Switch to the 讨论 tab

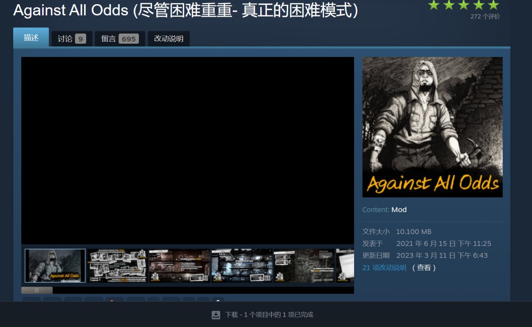[72, 39]
